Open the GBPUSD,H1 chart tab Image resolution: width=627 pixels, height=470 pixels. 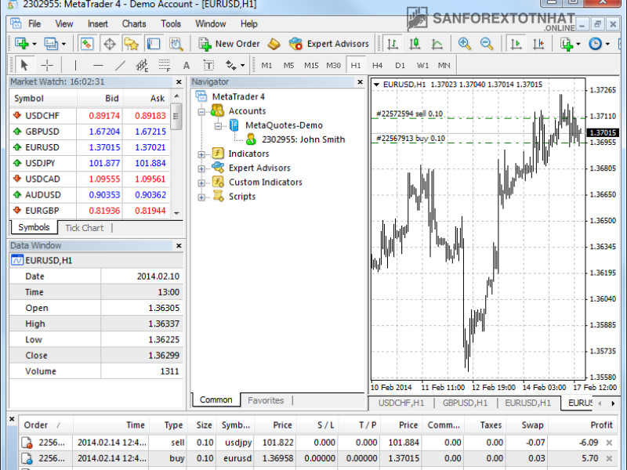coord(465,403)
